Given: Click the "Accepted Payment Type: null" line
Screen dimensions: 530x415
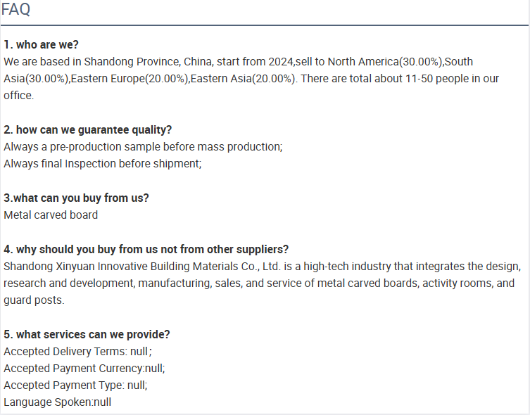Looking at the screenshot, I should 75,385.
